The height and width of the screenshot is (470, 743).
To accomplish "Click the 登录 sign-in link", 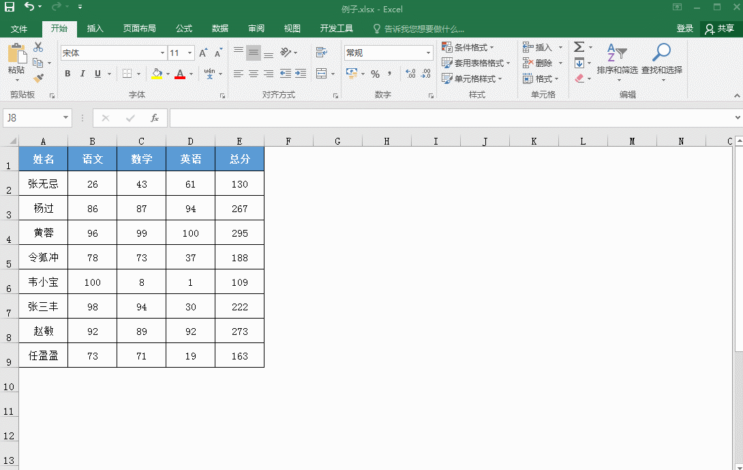I will click(684, 29).
